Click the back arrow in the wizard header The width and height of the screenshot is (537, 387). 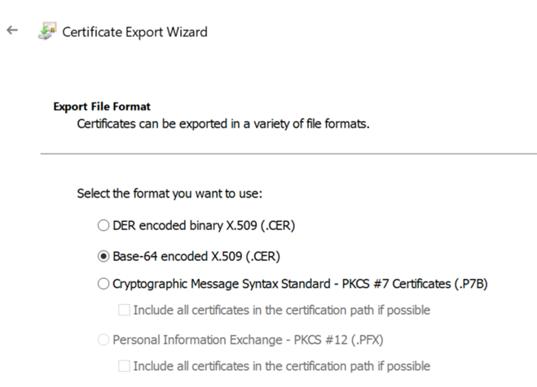click(x=11, y=31)
